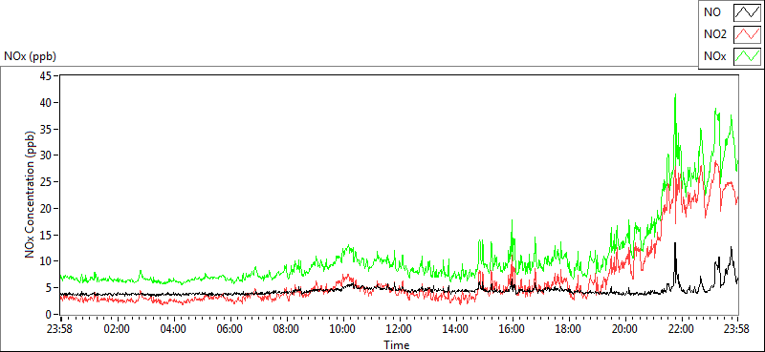Click the 04:00 time axis tick label

tap(173, 329)
